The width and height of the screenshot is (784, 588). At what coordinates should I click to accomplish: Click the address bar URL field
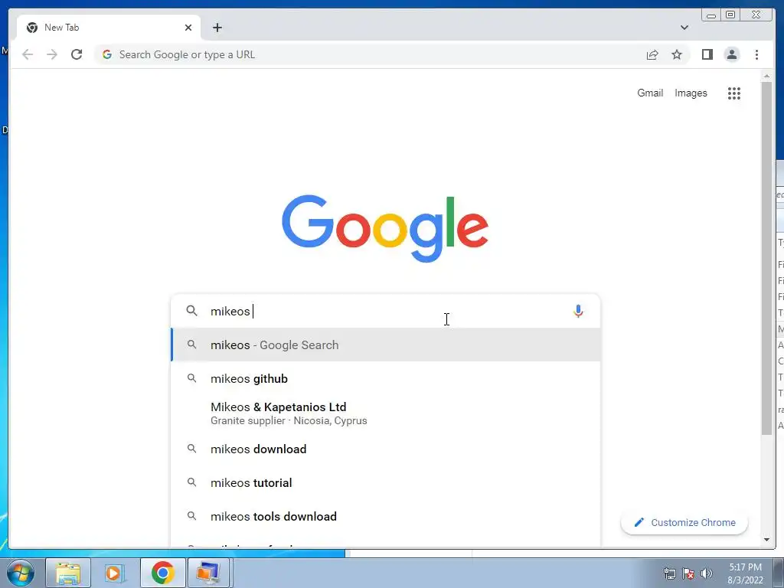click(370, 54)
